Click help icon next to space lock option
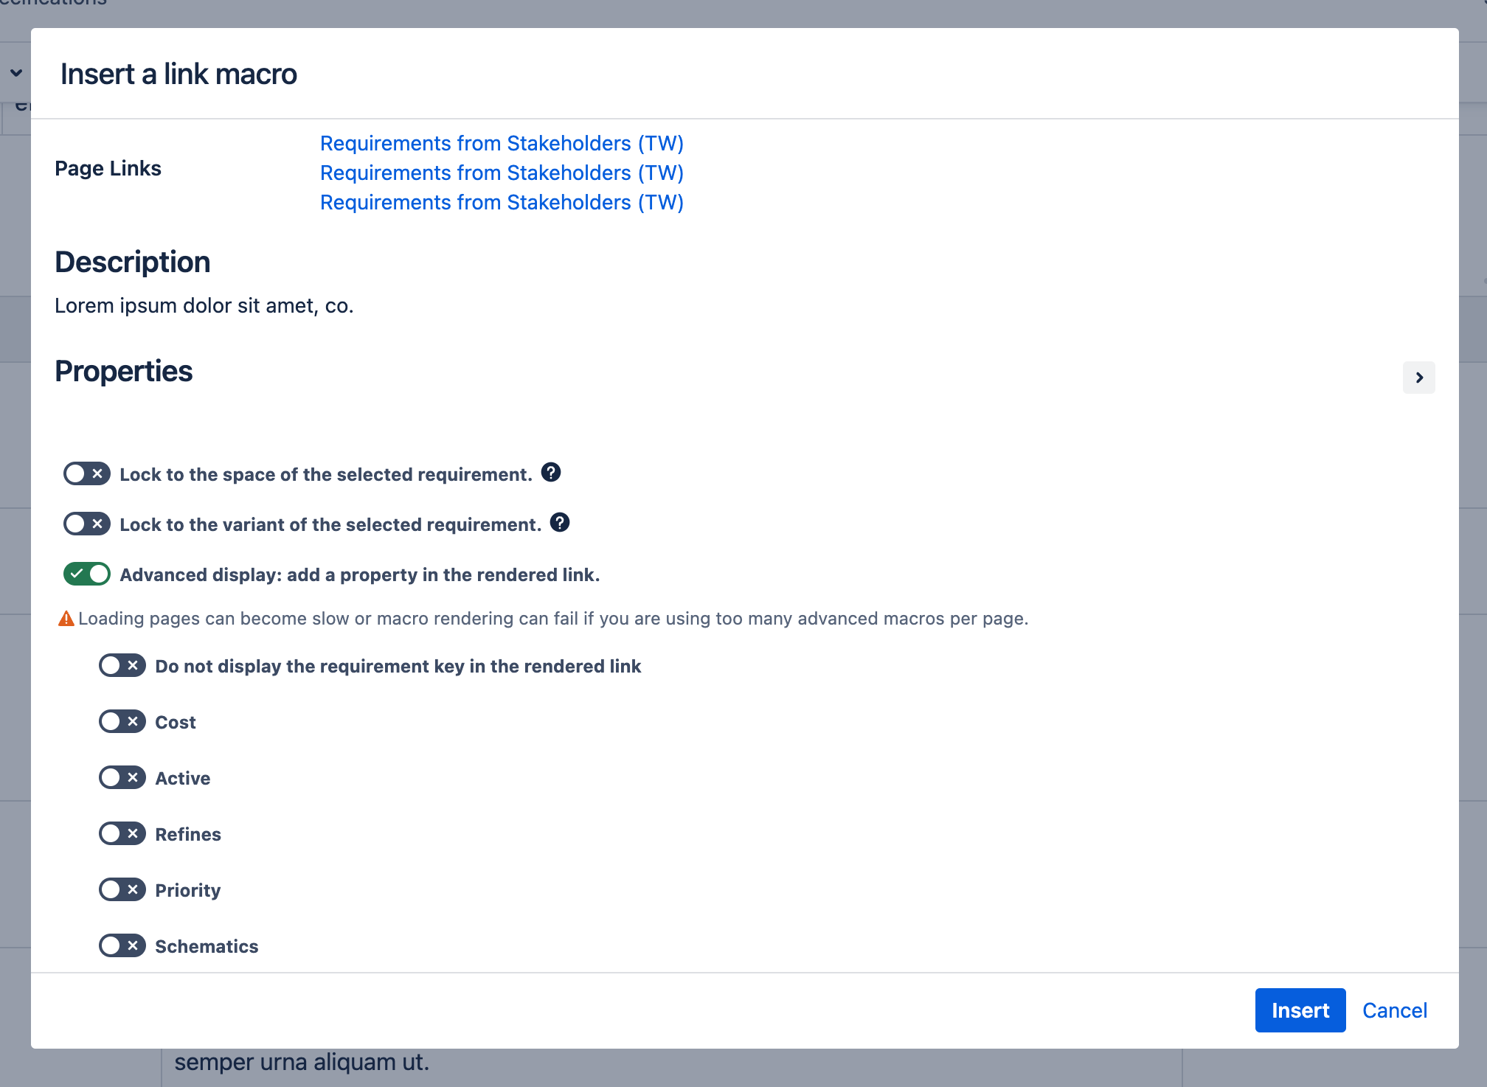The image size is (1487, 1087). coord(551,472)
